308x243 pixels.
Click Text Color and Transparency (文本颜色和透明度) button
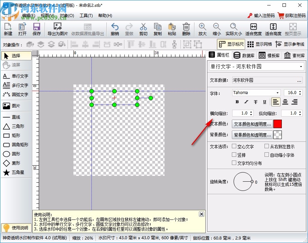(253, 124)
